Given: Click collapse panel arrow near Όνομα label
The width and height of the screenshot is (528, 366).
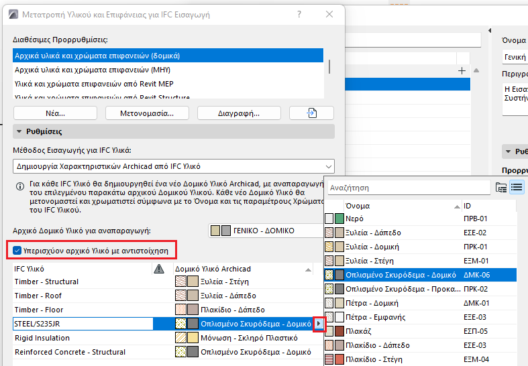Looking at the screenshot, I should click(x=490, y=31).
